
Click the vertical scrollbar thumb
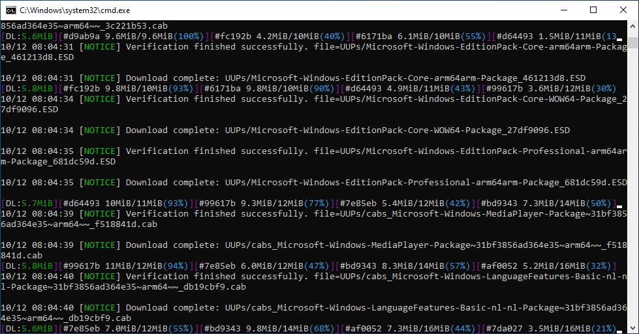click(633, 43)
